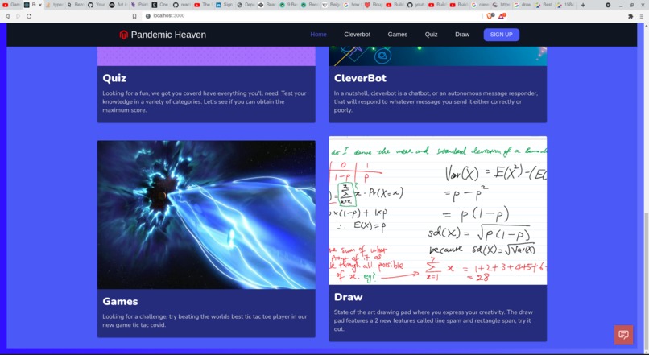Click the CleverBot card heading

[x=360, y=78]
